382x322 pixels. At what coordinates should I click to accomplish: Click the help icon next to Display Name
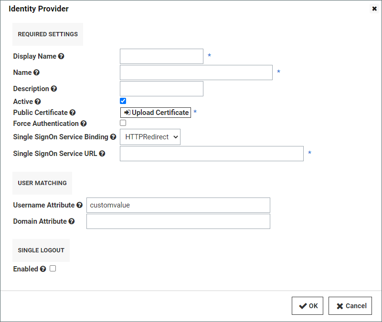point(61,56)
